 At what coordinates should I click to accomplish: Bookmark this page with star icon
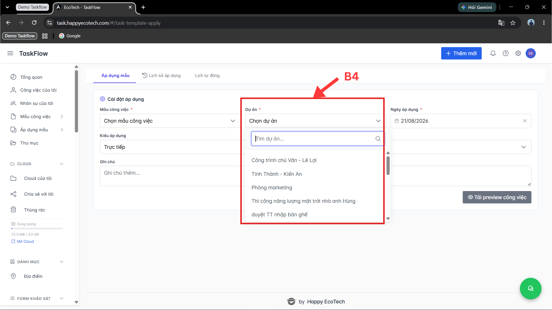(513, 23)
